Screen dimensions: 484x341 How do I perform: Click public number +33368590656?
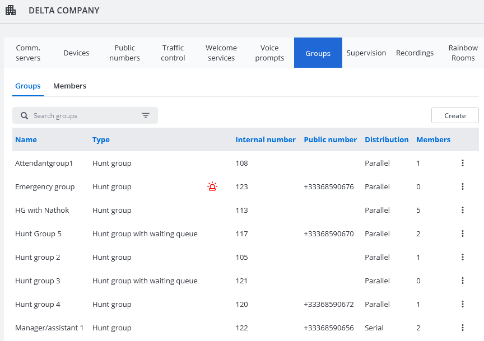tap(329, 328)
